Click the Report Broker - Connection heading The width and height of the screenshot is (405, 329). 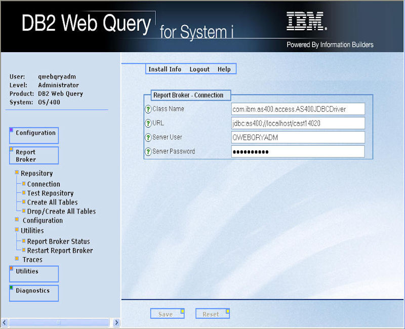(188, 95)
